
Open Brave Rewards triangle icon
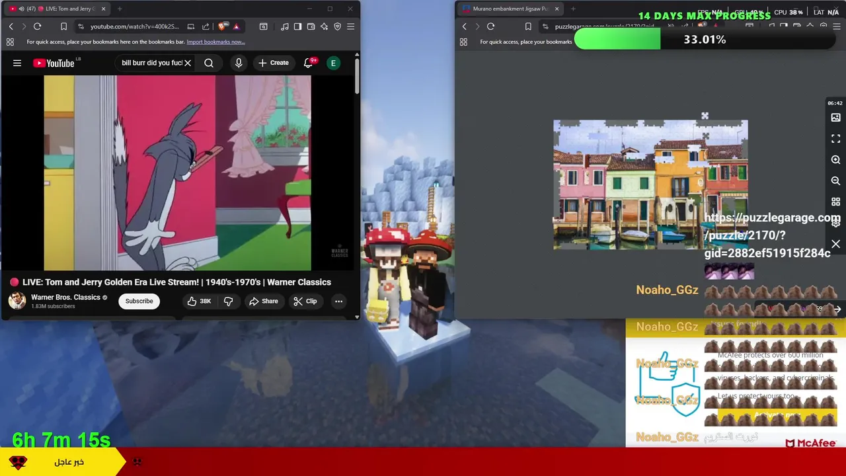pos(236,26)
